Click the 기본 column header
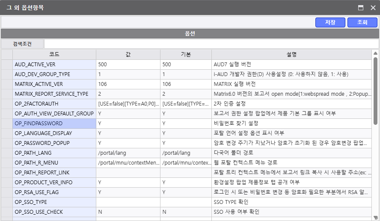Viewport: 380px width, 221px height. 186,54
